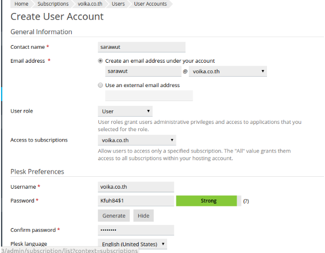This screenshot has height=253, width=325.
Task: Open the User role dropdown
Action: click(x=125, y=111)
